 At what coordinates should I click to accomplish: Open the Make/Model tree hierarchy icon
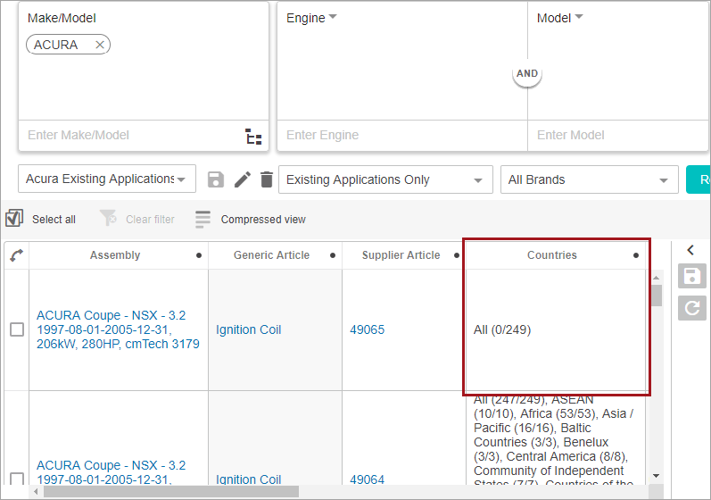point(253,137)
